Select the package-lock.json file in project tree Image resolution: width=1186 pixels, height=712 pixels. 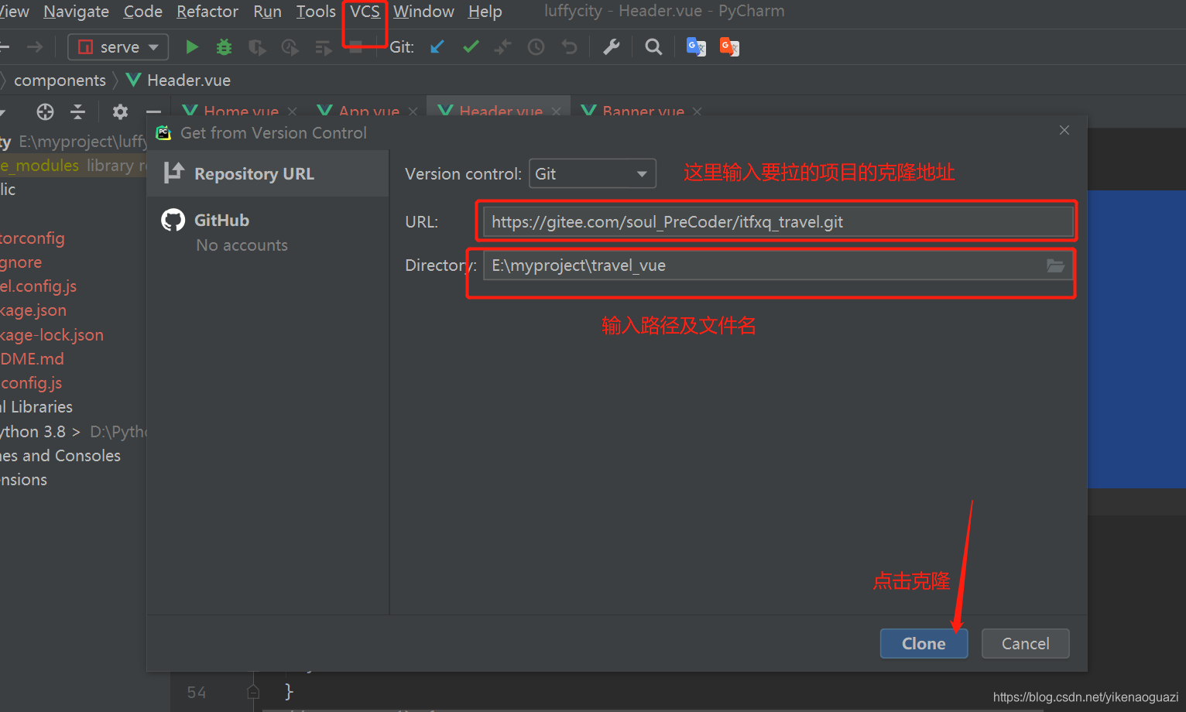51,335
